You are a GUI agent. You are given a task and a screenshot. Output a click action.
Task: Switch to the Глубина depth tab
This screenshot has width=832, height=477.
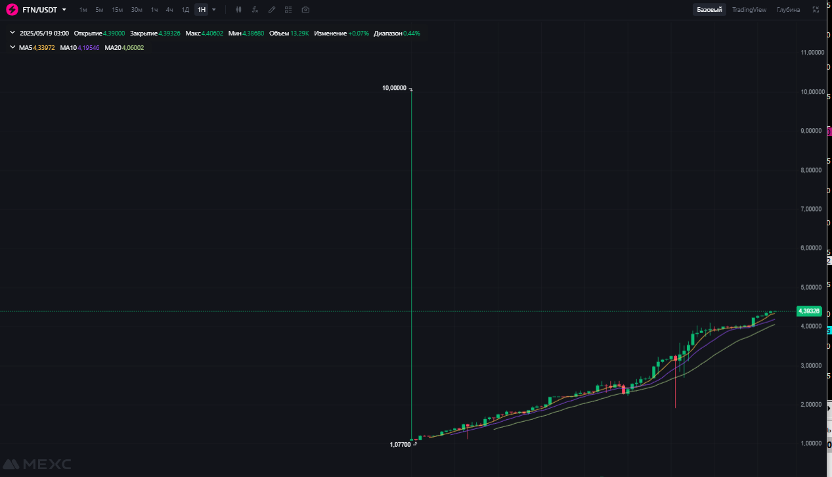(788, 10)
